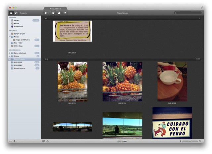This screenshot has height=154, width=212.
Task: Open the Library item in sidebar
Action: point(17,20)
